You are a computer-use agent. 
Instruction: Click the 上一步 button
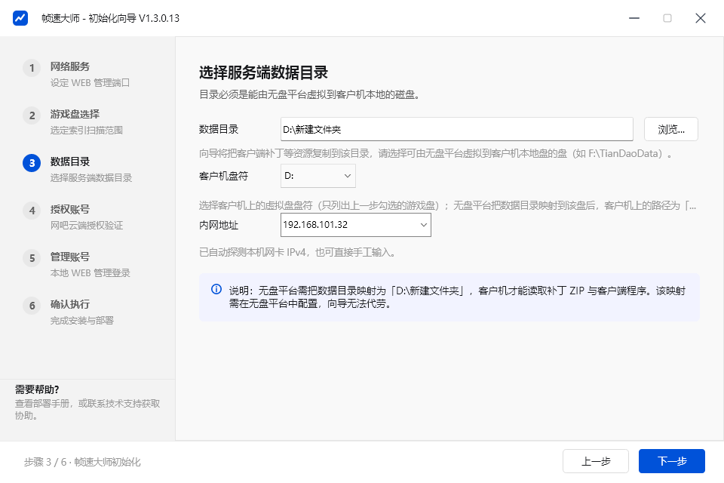click(x=596, y=461)
